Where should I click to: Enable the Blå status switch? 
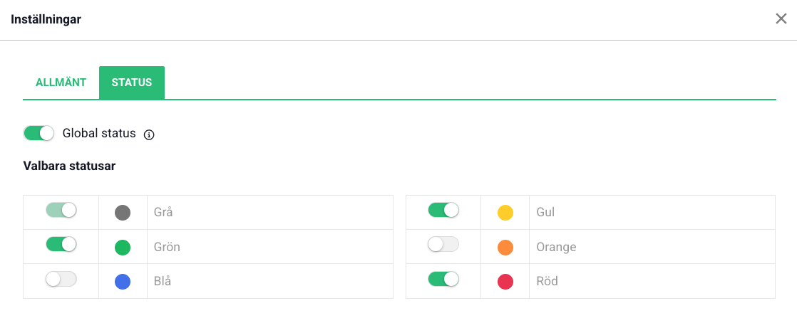61,279
